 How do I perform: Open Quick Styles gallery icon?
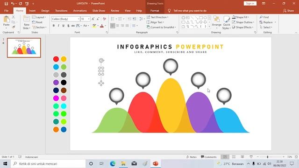point(227,20)
